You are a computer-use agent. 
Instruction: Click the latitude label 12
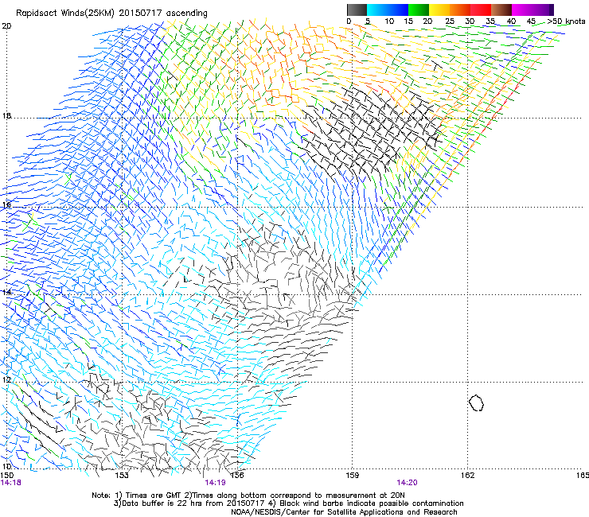click(6, 380)
